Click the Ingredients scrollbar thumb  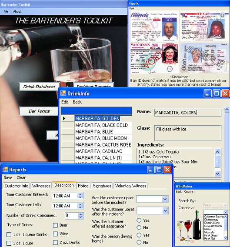(217, 161)
